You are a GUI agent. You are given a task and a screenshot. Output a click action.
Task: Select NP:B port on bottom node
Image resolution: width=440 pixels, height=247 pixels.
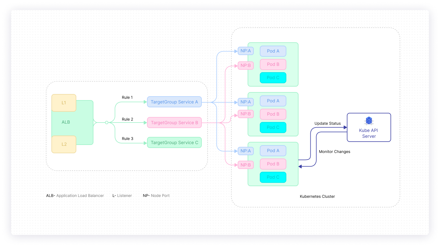246,165
